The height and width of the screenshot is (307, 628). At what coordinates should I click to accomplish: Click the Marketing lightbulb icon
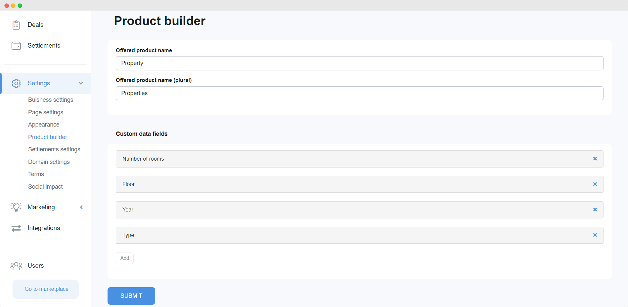[x=16, y=207]
